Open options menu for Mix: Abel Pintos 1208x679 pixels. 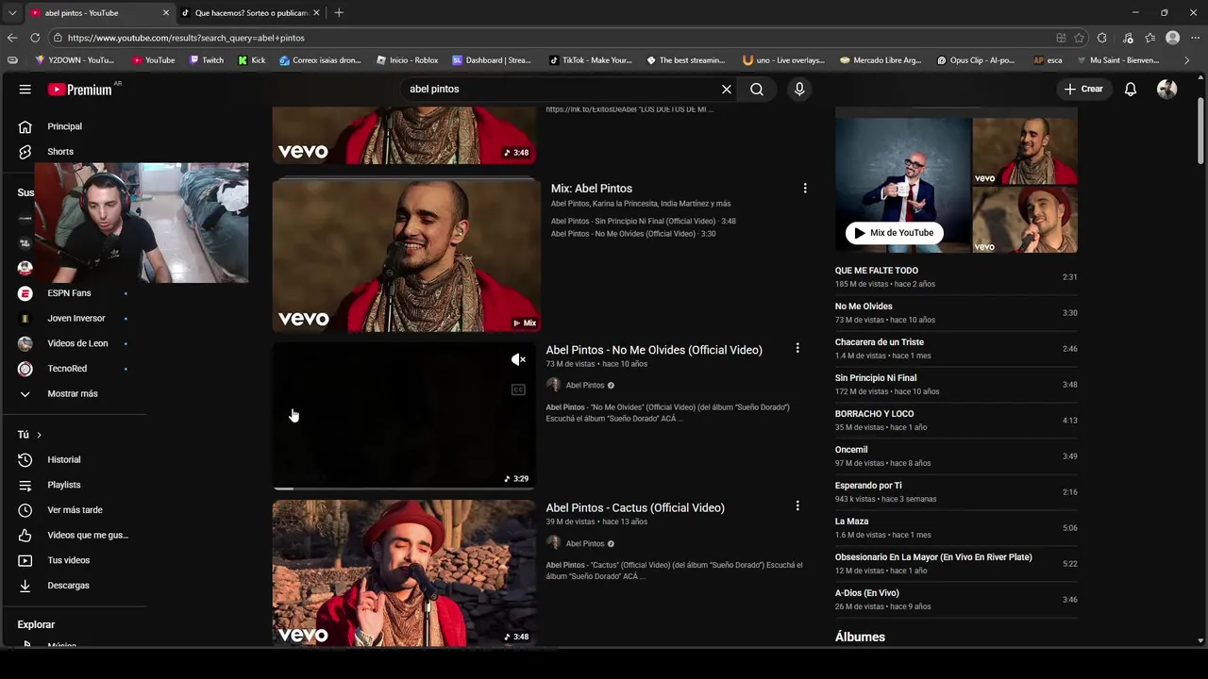pyautogui.click(x=805, y=189)
